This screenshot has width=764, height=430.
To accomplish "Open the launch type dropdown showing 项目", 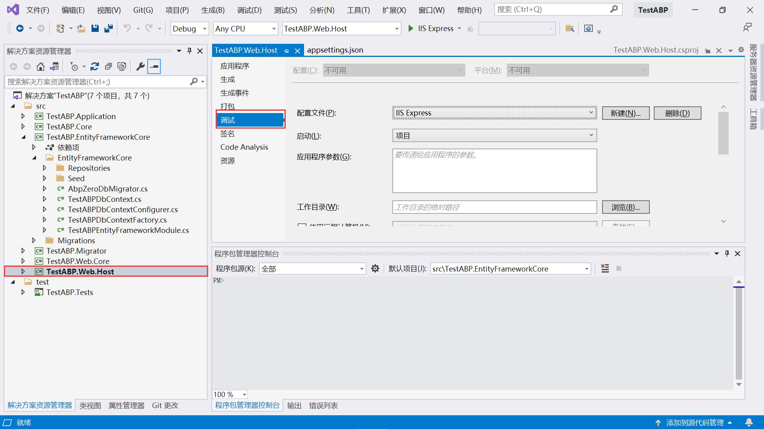I will tap(494, 136).
